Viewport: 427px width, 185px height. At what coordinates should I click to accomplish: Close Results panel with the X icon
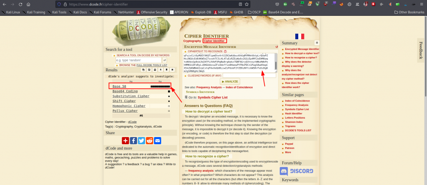click(x=172, y=70)
